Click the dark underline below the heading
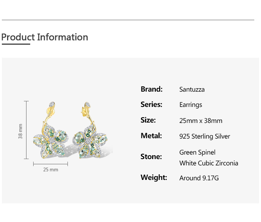 16,44
